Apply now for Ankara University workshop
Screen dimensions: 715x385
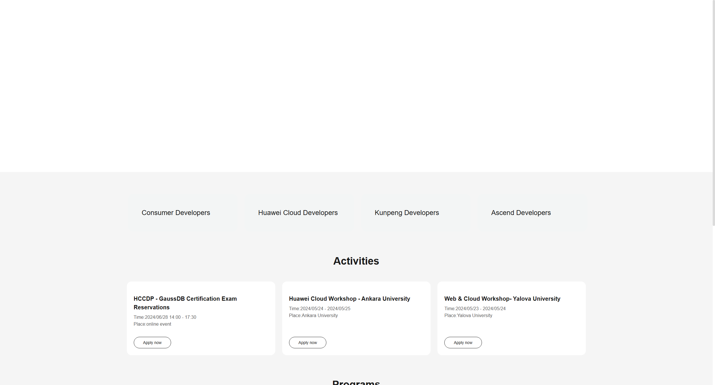pos(308,343)
